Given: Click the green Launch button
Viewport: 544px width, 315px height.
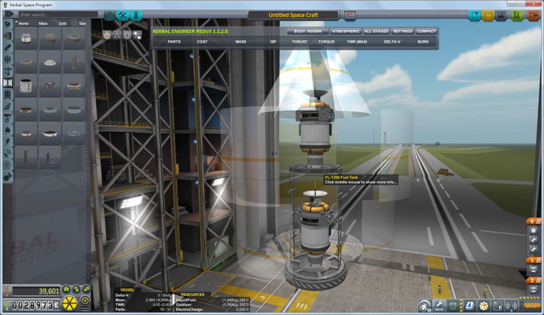Looking at the screenshot, I should coord(517,16).
